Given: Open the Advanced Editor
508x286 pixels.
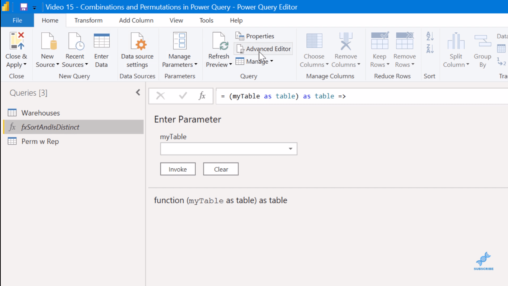Looking at the screenshot, I should [x=264, y=49].
